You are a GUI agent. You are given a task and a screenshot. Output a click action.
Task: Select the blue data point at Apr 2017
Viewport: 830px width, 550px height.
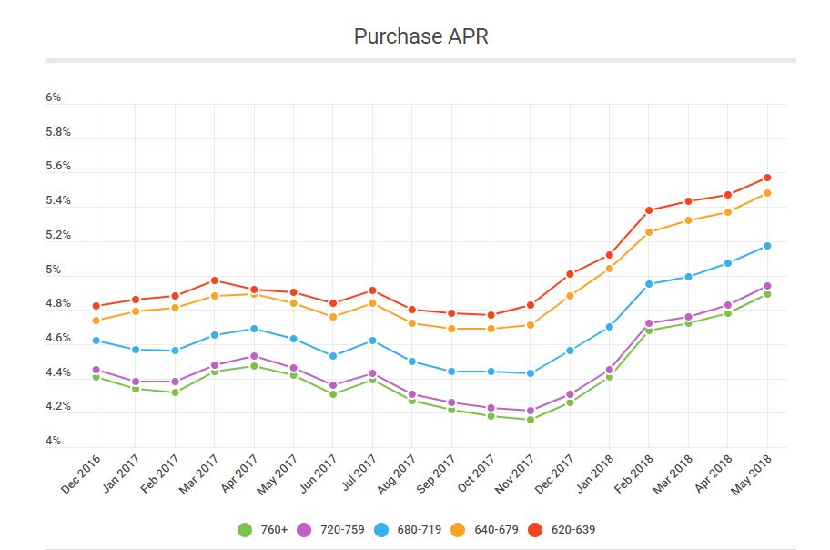[254, 329]
